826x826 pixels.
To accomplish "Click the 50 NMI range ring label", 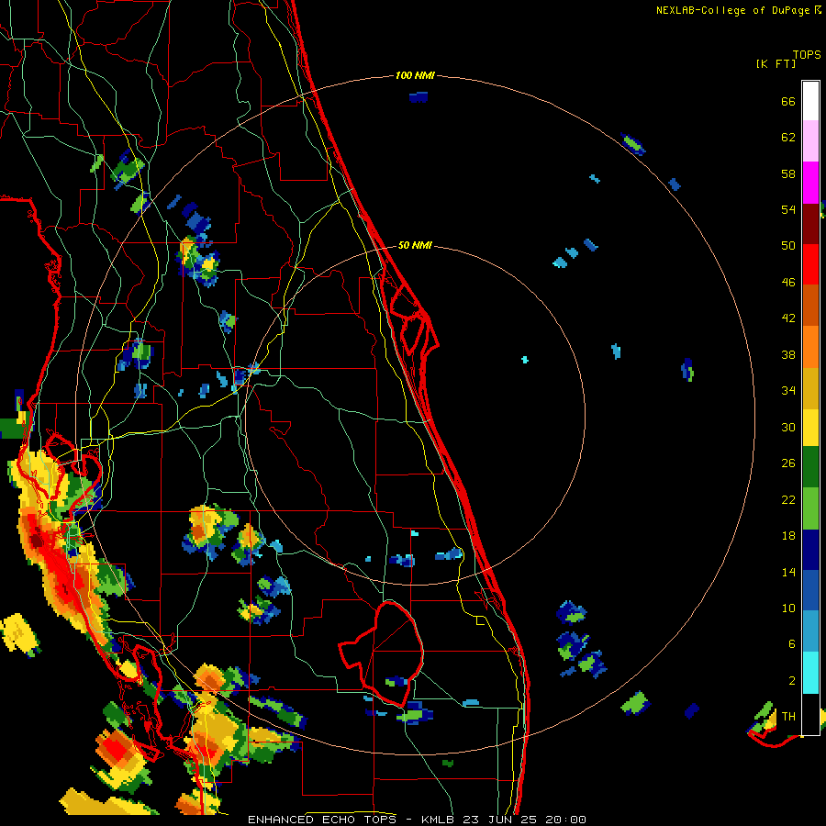I will tap(415, 245).
